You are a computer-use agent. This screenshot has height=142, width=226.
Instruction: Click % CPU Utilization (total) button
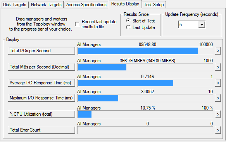tap(41, 115)
